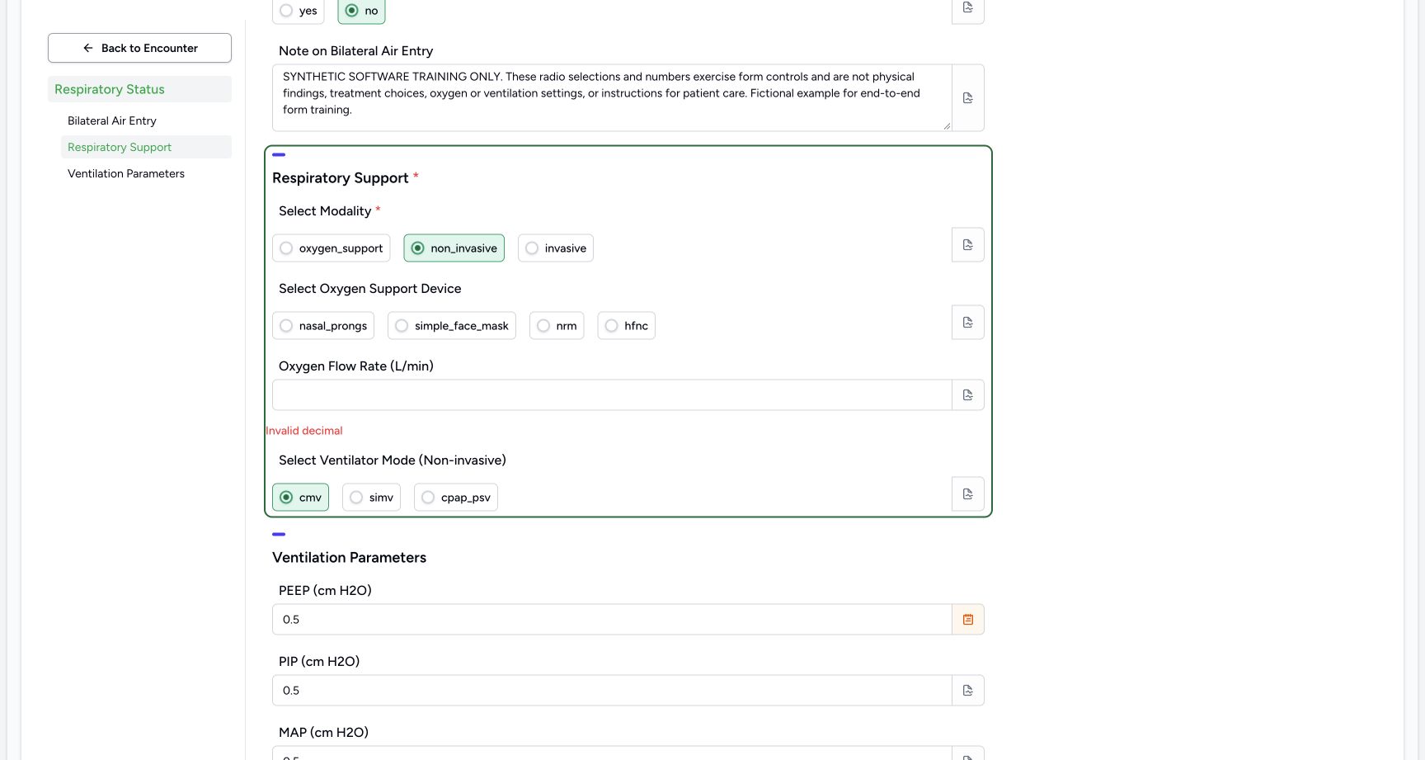Choose oxygen_support modality
Viewport: 1425px width, 760px height.
coord(331,248)
